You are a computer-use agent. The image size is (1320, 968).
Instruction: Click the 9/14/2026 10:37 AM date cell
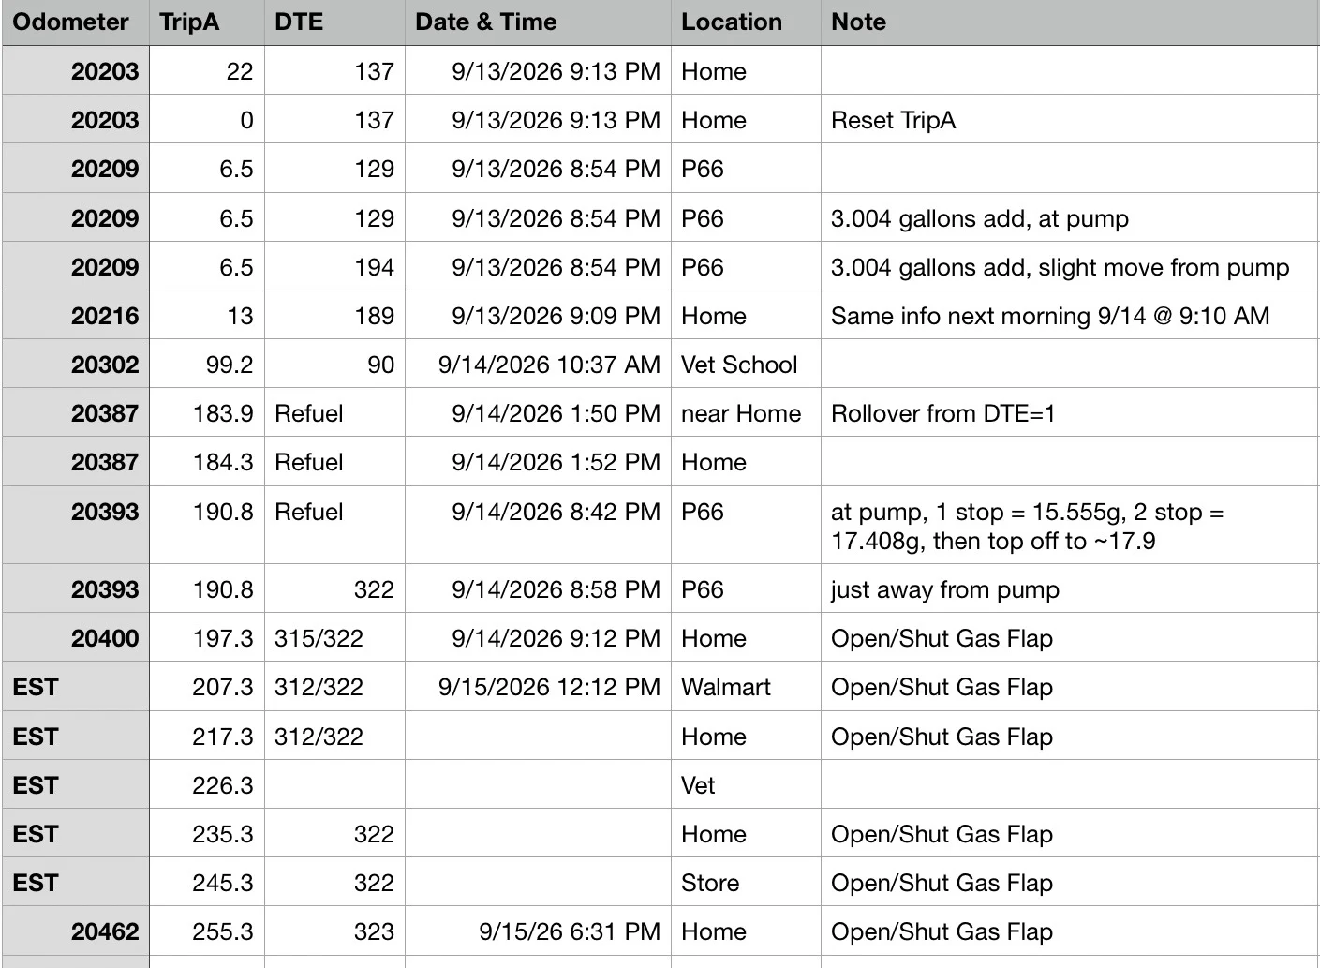(x=538, y=364)
